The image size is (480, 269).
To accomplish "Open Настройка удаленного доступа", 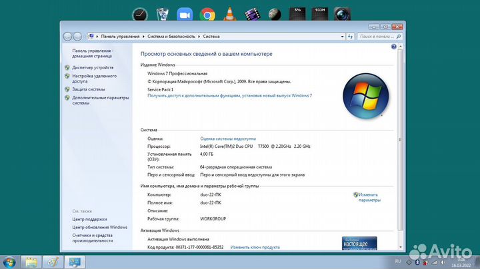I will (x=94, y=79).
